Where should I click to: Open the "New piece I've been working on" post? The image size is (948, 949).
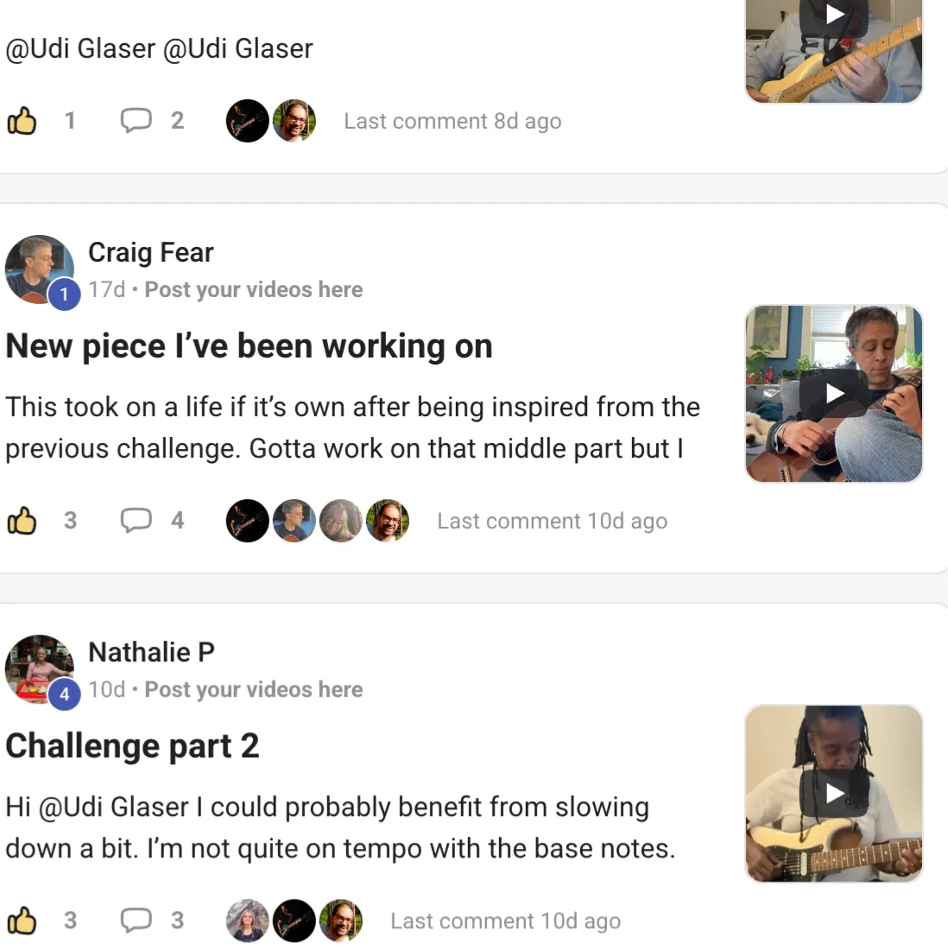click(x=249, y=346)
